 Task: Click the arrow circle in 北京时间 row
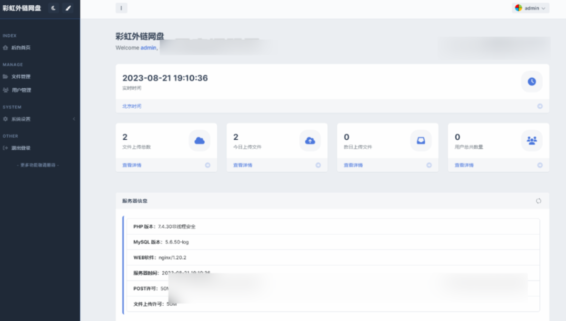tap(540, 106)
